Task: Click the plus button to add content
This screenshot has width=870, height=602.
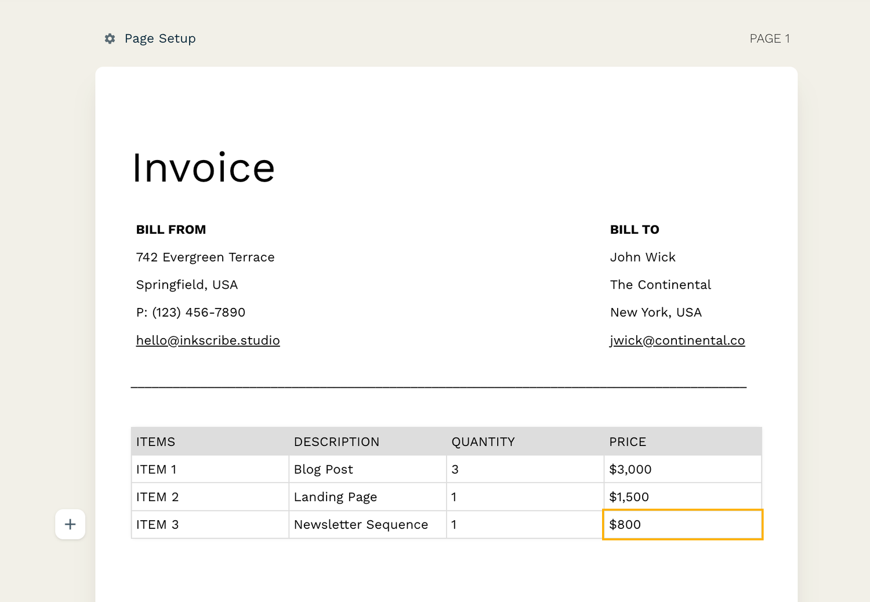Action: (x=70, y=524)
